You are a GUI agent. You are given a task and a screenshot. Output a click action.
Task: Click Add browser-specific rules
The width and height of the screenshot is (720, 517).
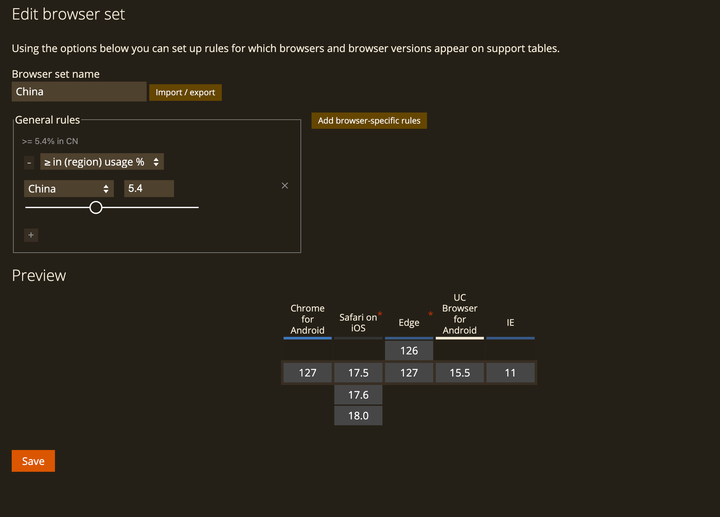[x=369, y=121]
